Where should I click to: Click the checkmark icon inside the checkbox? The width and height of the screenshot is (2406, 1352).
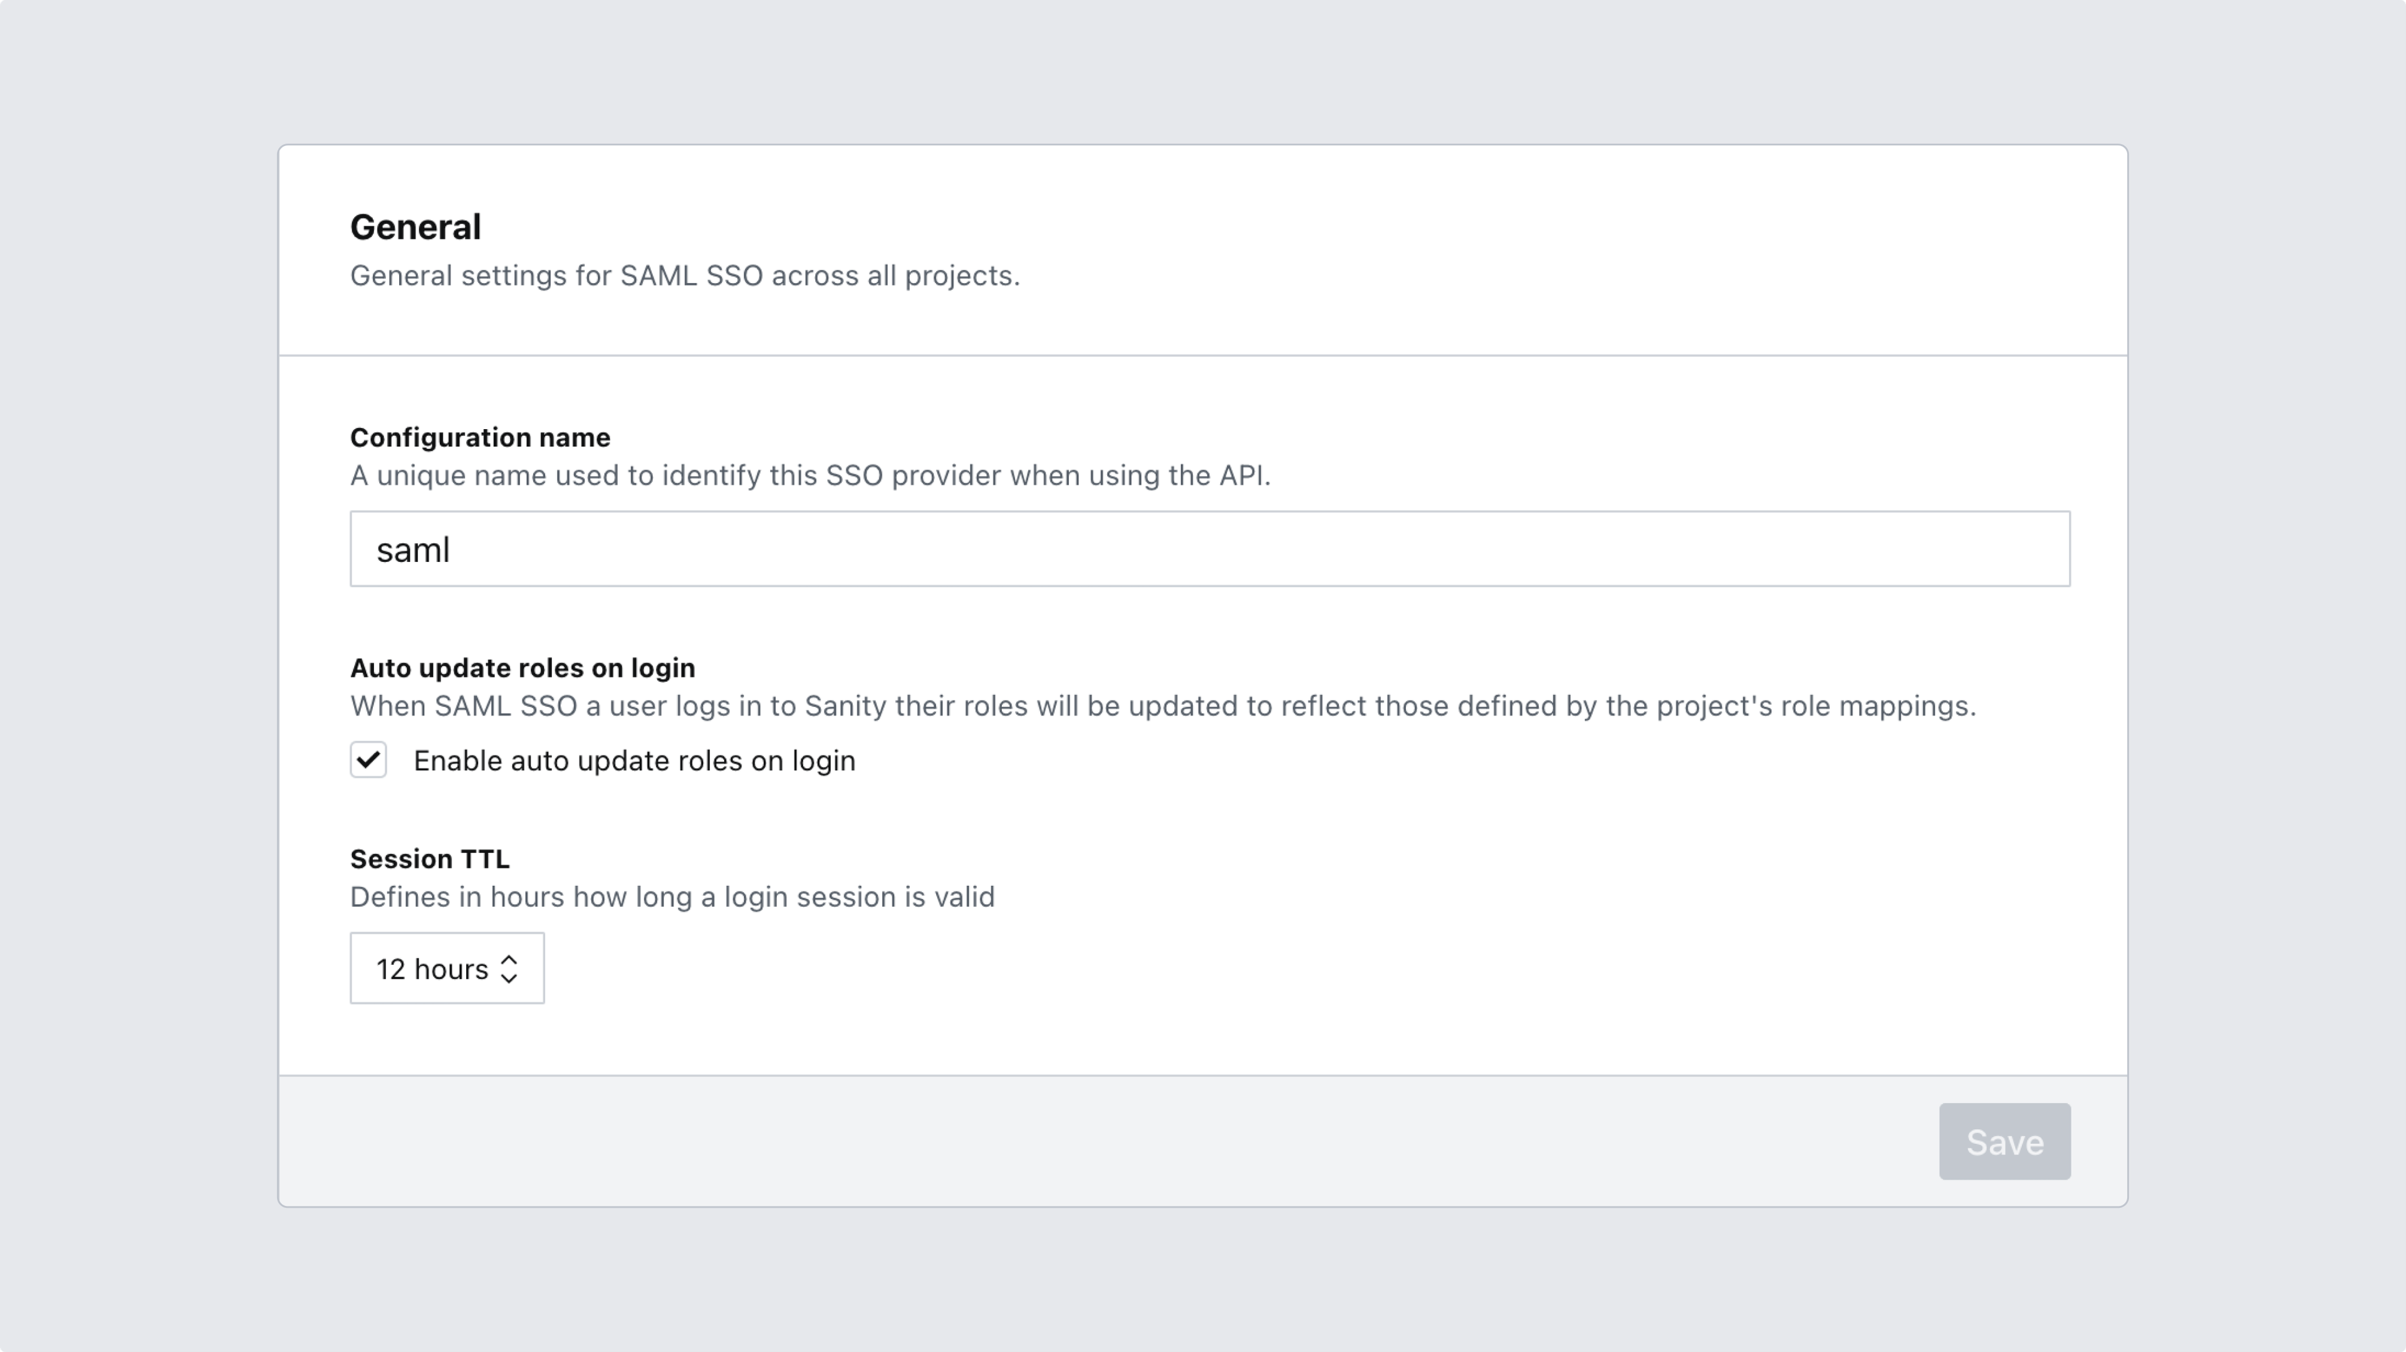pos(368,759)
